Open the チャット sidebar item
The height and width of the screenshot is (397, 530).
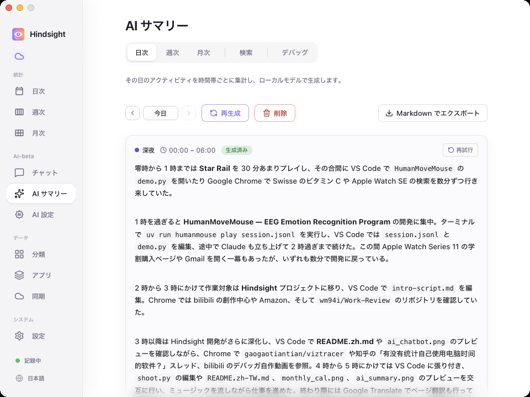[x=41, y=173]
